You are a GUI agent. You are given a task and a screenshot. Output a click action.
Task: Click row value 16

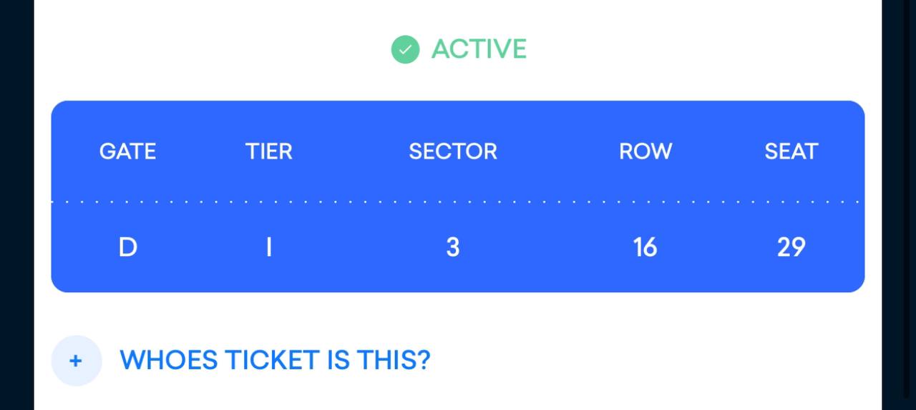click(645, 247)
